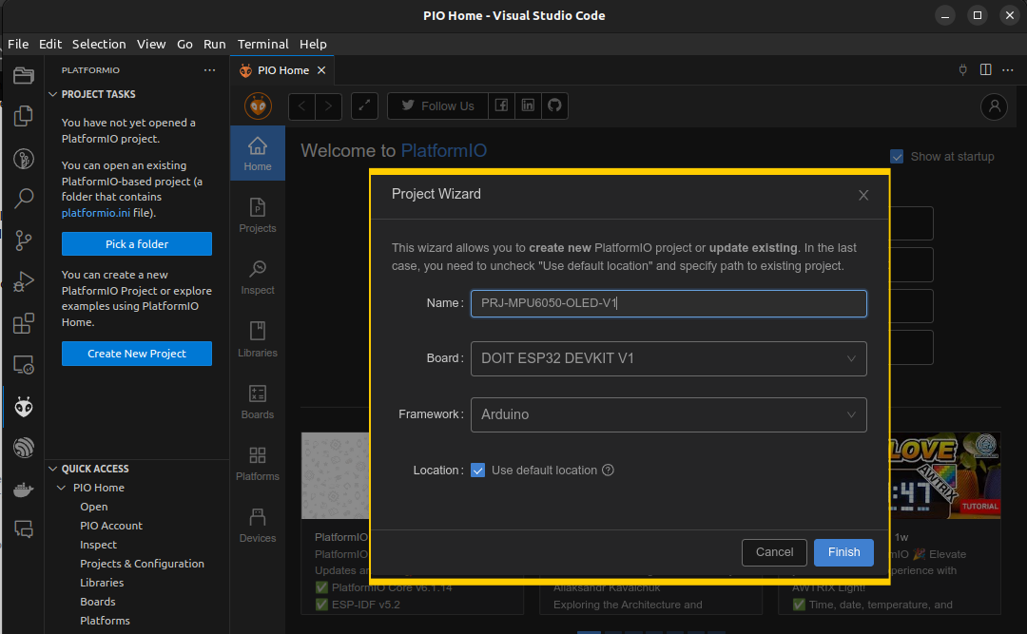Open the Board dropdown DOIT ESP32 DEVKIT V1
The image size is (1027, 634).
pyautogui.click(x=669, y=358)
